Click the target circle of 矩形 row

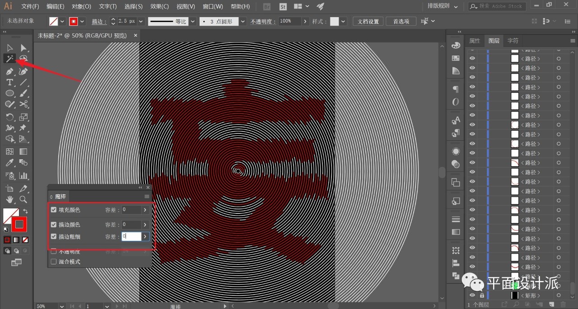559,295
